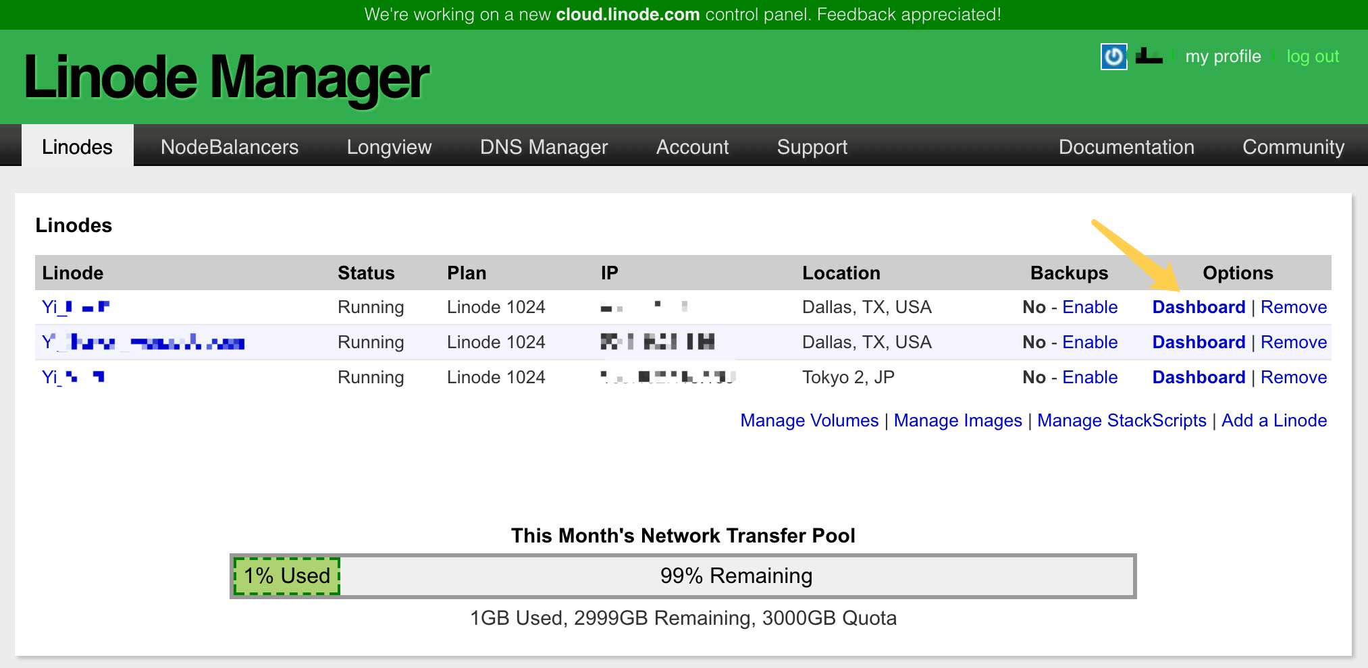Remove the Tokyo 2 Linode
Image resolution: width=1368 pixels, height=668 pixels.
click(x=1294, y=377)
